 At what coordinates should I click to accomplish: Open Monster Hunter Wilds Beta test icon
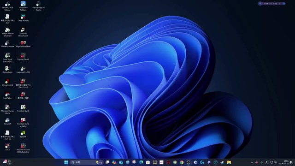(23, 148)
